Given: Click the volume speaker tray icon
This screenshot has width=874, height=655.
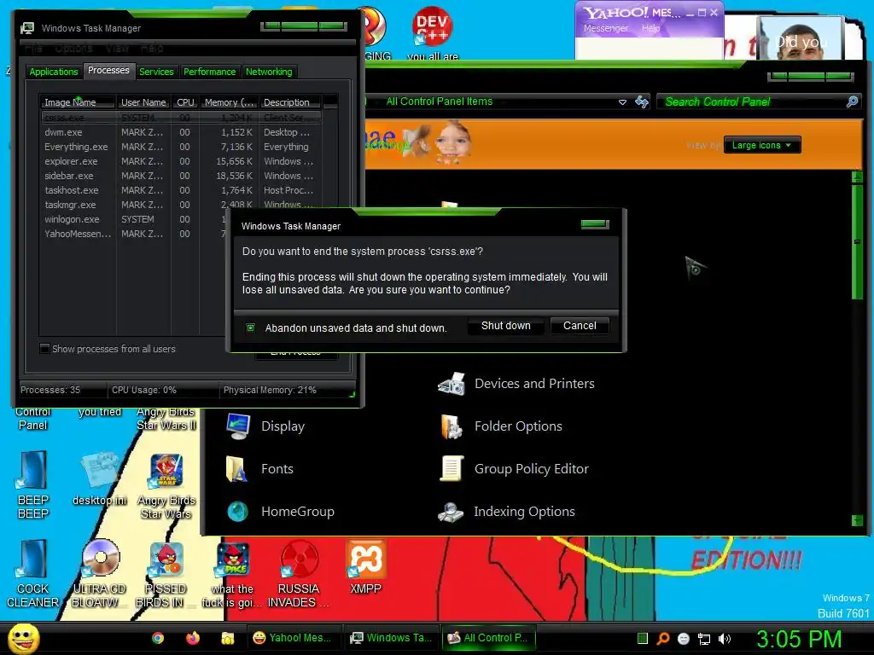Looking at the screenshot, I should [724, 639].
